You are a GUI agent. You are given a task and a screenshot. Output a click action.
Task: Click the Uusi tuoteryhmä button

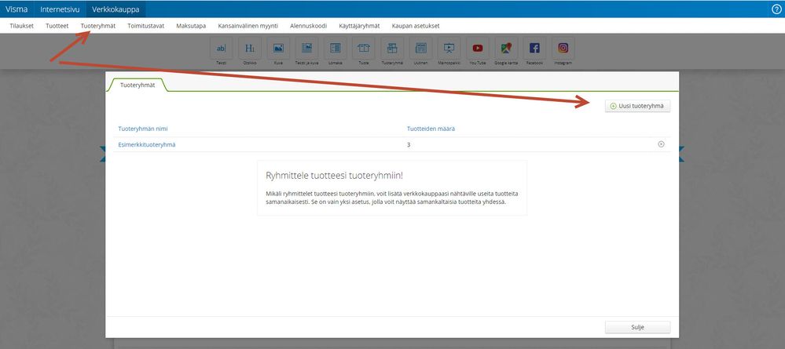tap(637, 106)
